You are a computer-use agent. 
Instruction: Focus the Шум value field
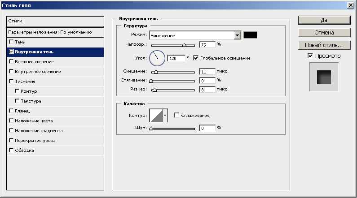pyautogui.click(x=207, y=128)
